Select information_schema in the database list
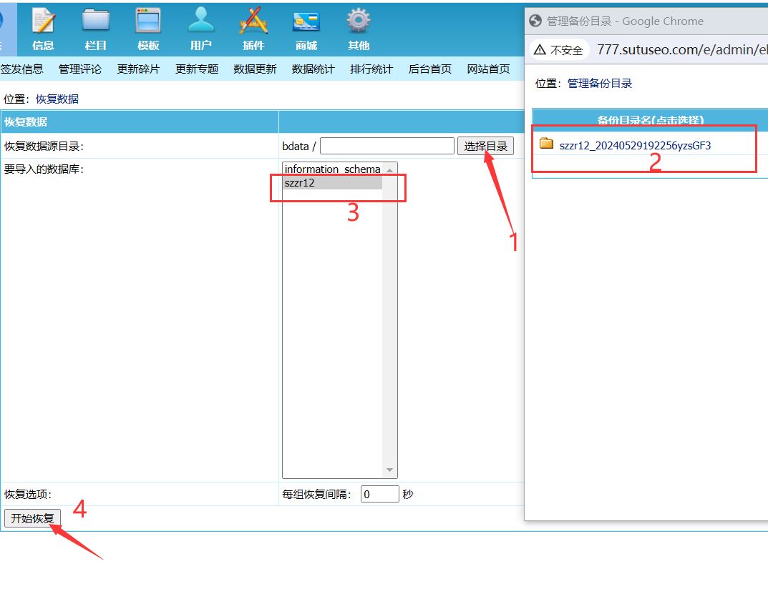Image resolution: width=768 pixels, height=614 pixels. [332, 169]
